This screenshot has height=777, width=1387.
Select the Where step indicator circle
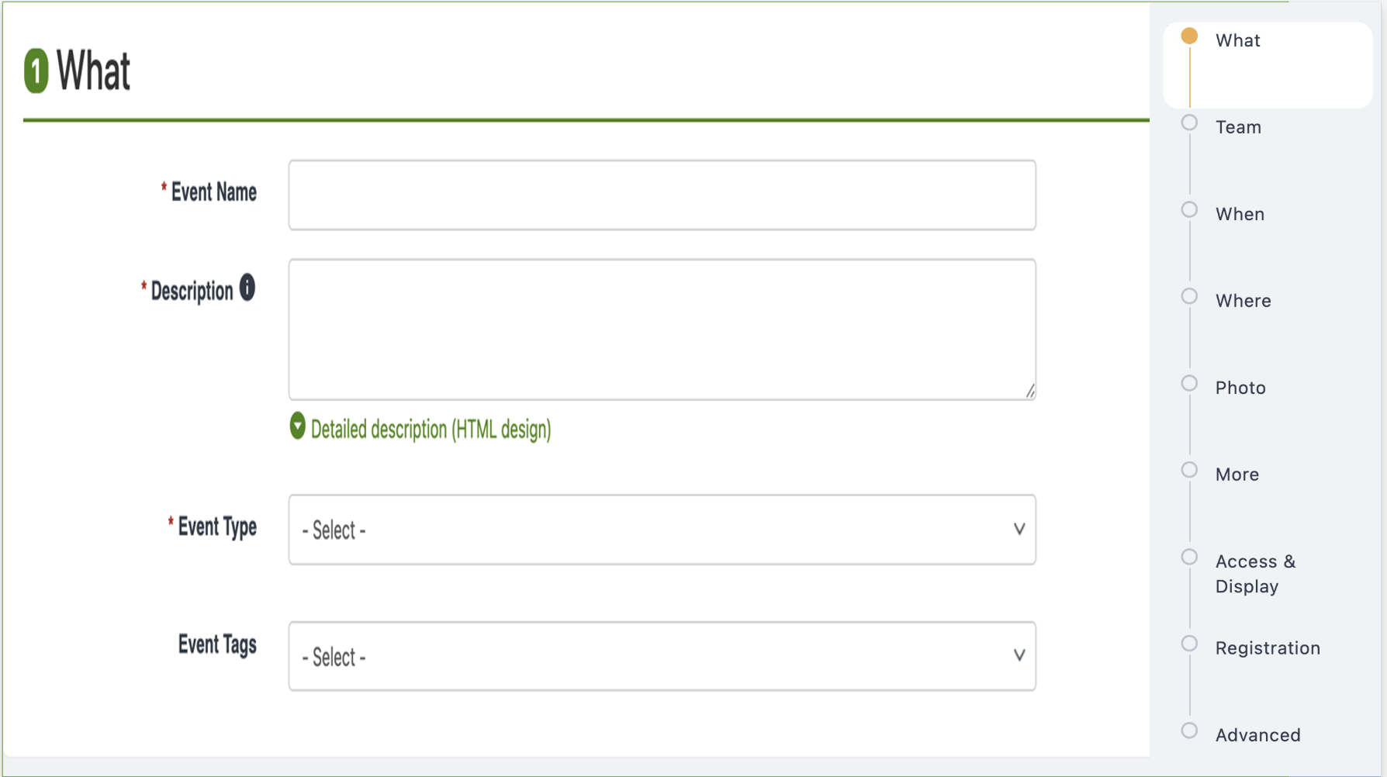[x=1189, y=295]
